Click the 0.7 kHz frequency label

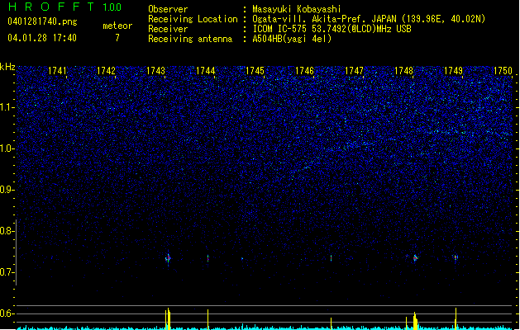7,272
